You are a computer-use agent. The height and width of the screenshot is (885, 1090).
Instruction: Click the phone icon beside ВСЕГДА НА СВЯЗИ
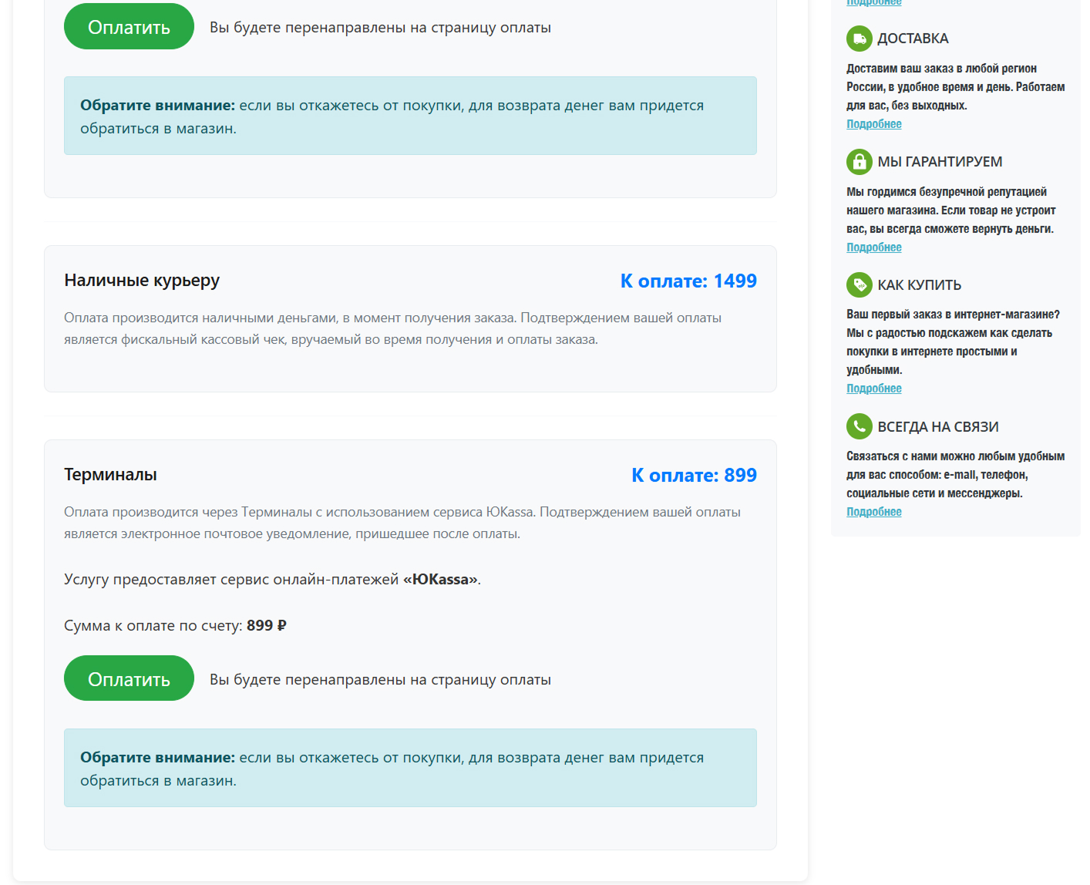859,426
